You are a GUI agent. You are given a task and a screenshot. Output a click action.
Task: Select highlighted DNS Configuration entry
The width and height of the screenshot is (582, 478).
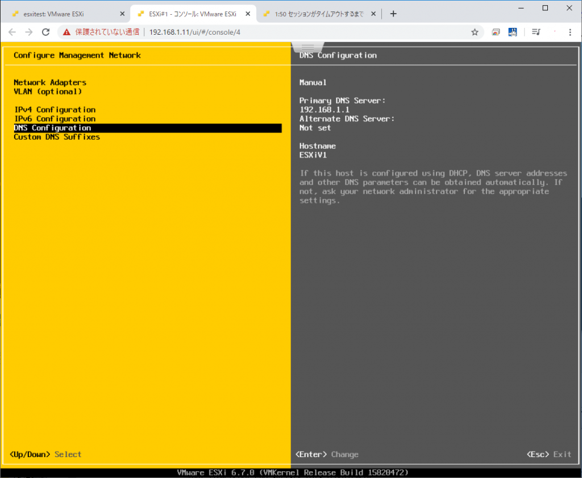pyautogui.click(x=148, y=128)
